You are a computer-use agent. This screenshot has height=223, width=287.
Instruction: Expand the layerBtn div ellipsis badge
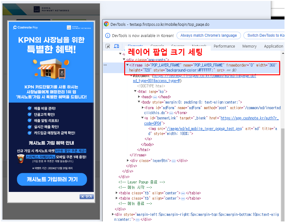[174, 161]
